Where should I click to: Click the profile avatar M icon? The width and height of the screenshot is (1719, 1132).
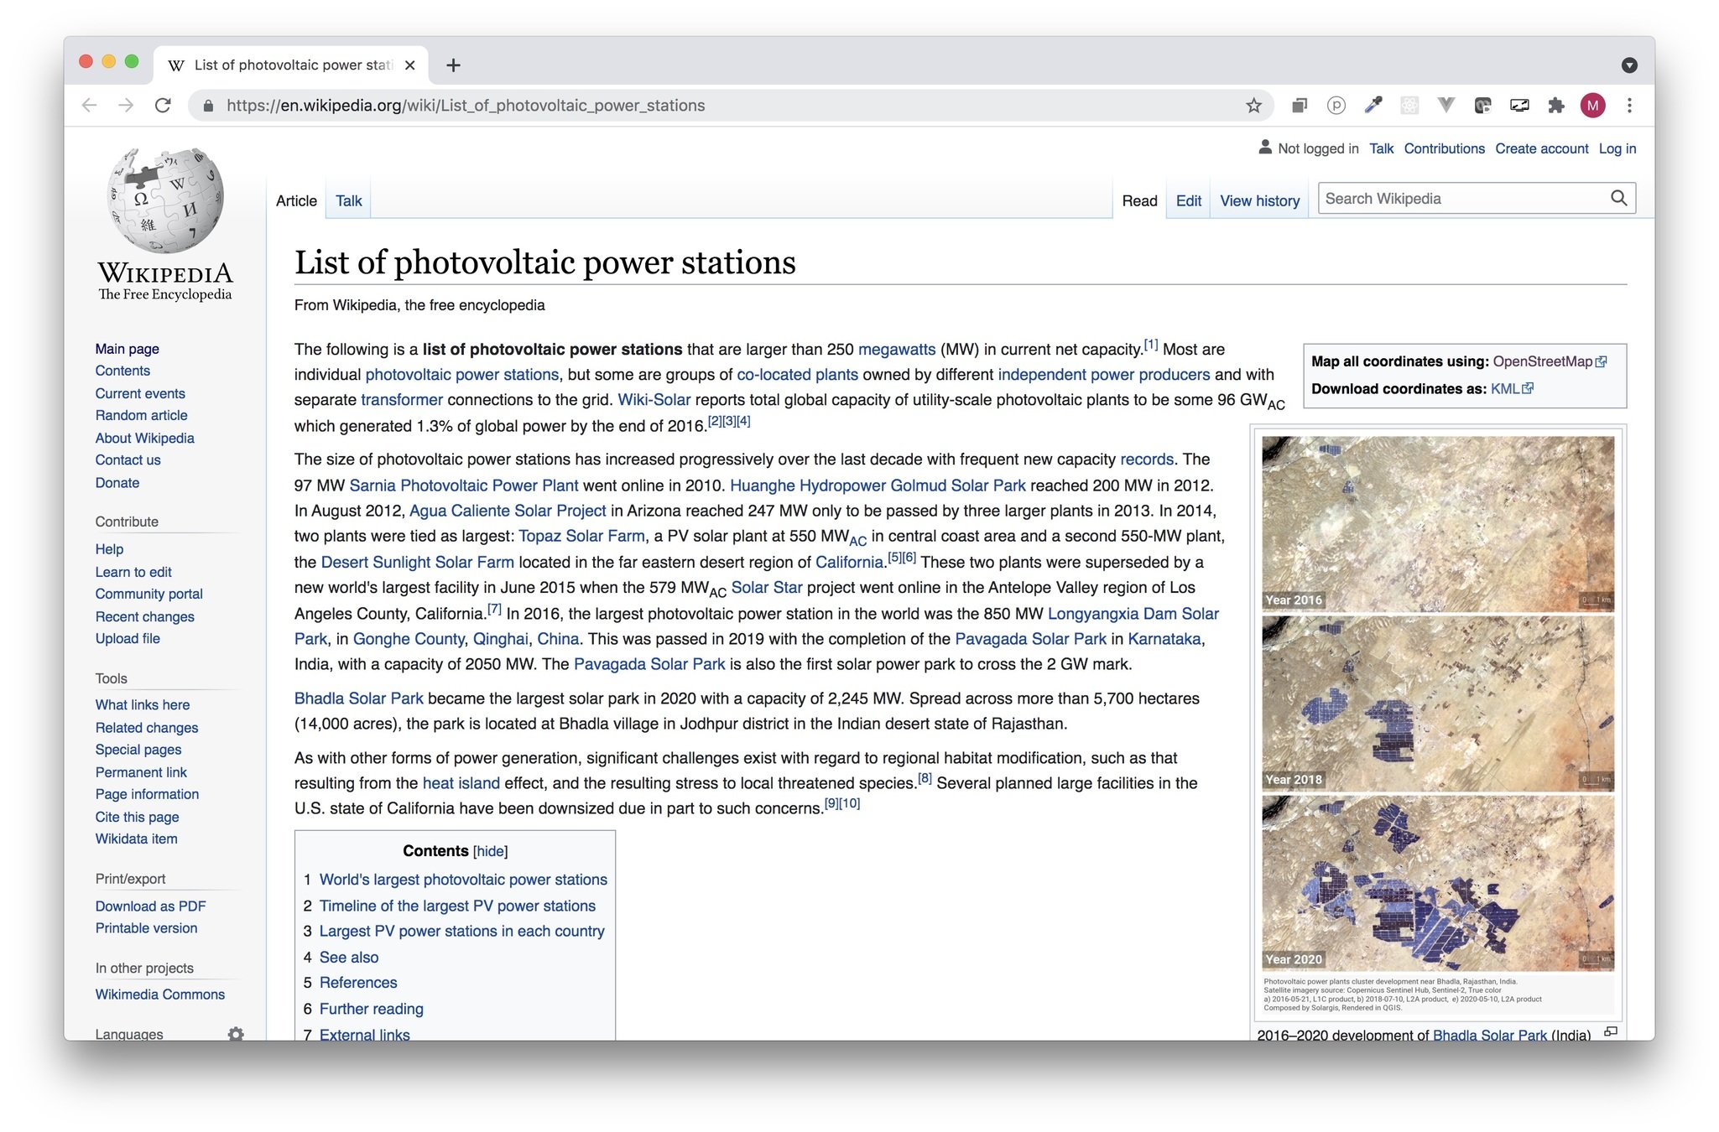[1592, 106]
